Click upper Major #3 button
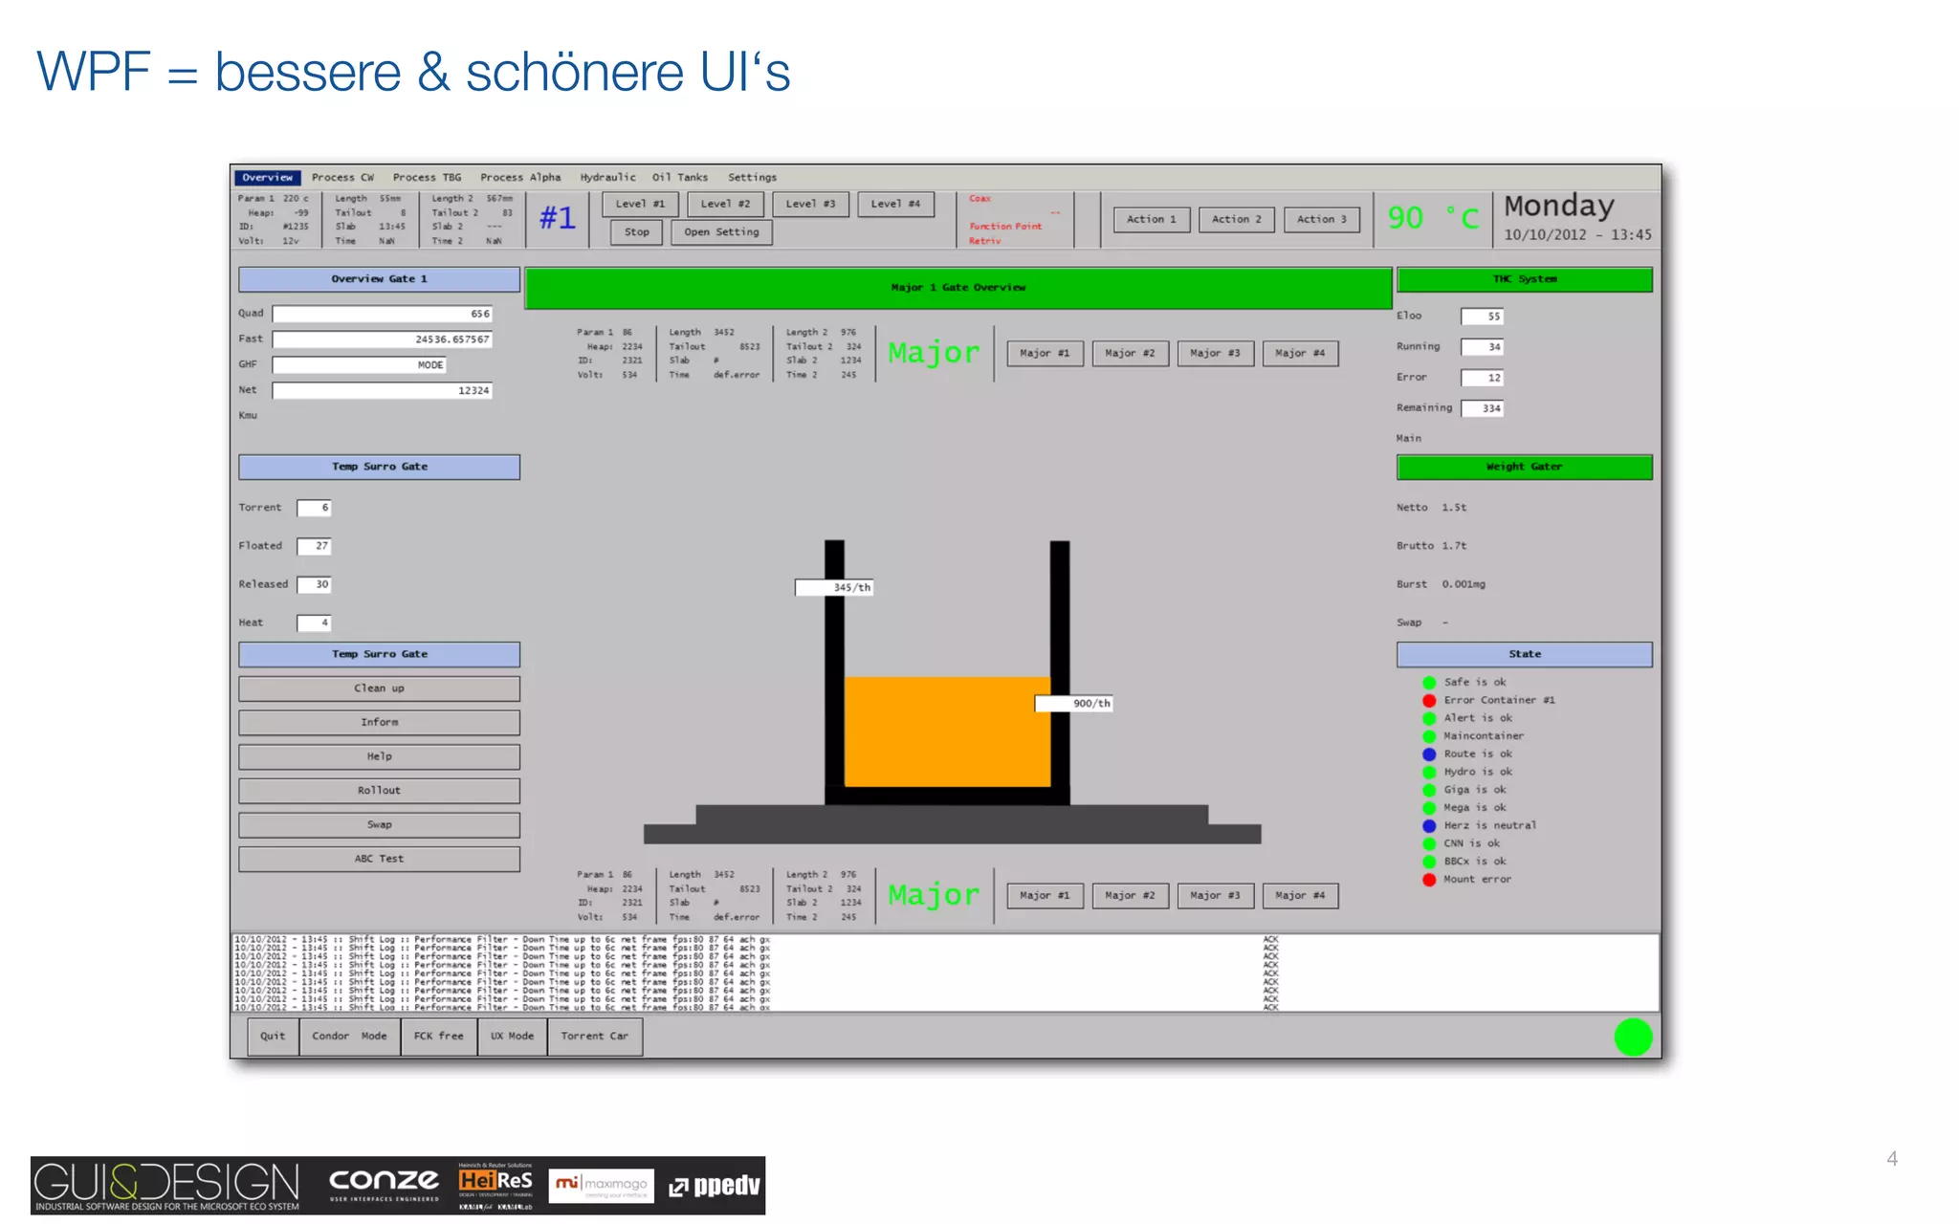 [x=1215, y=354]
